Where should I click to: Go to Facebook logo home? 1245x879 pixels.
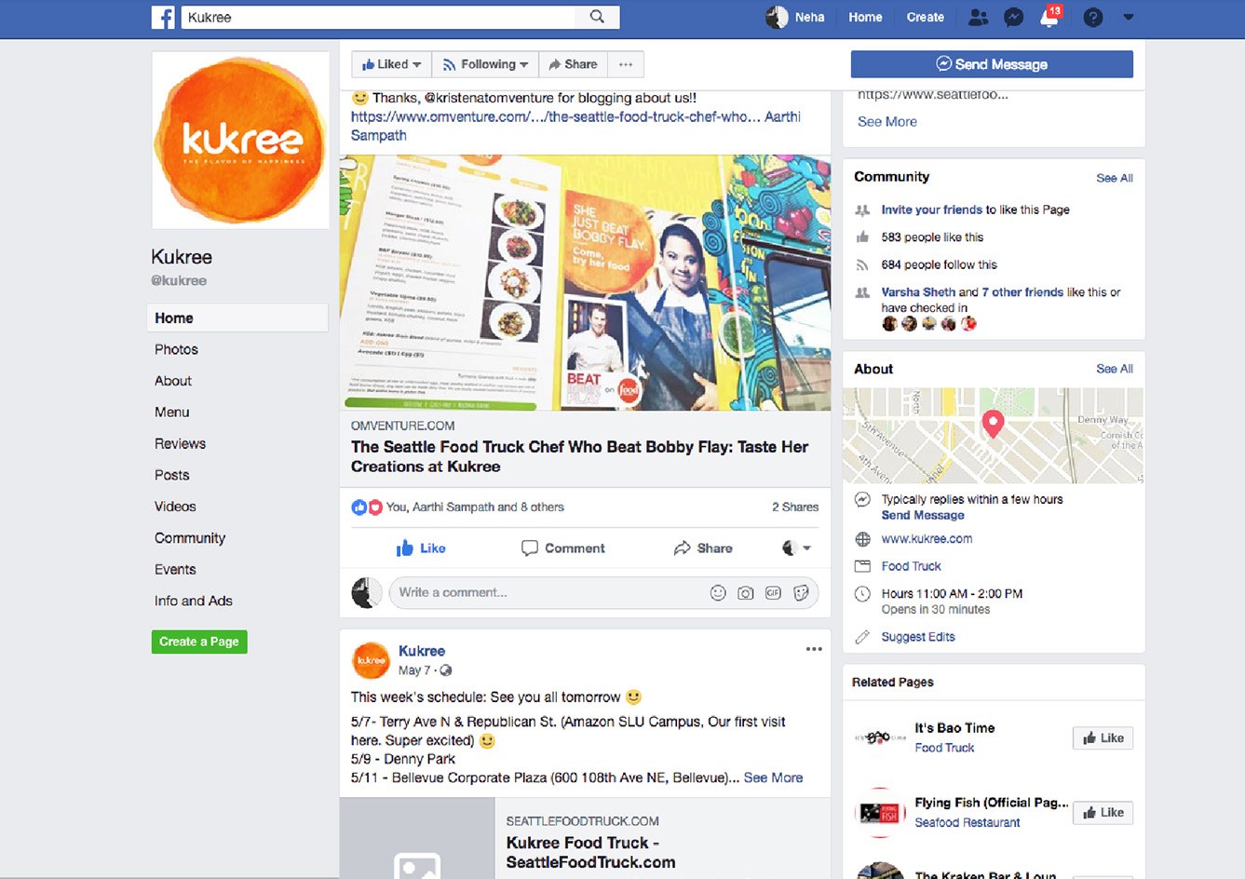[163, 17]
